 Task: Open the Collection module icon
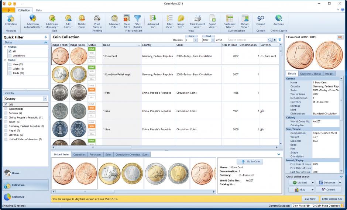11,19
